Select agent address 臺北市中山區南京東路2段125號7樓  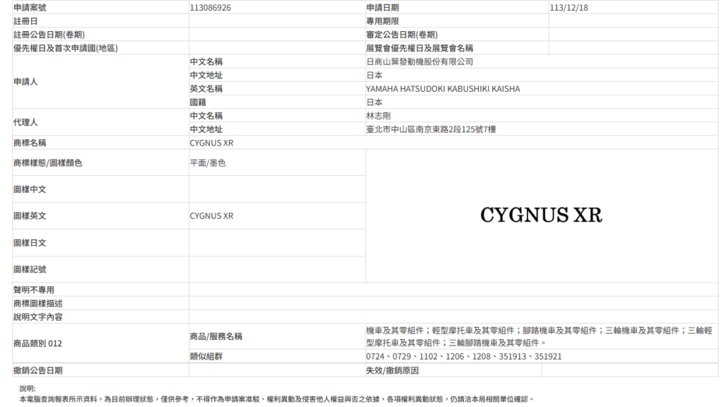[431, 129]
